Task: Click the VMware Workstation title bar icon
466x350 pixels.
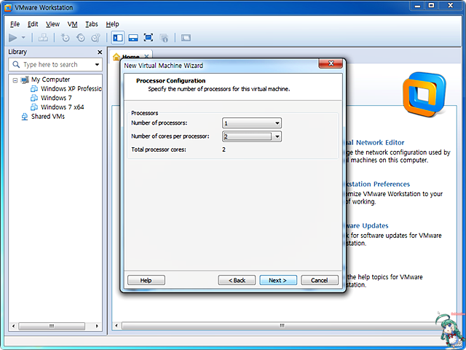Action: [8, 8]
